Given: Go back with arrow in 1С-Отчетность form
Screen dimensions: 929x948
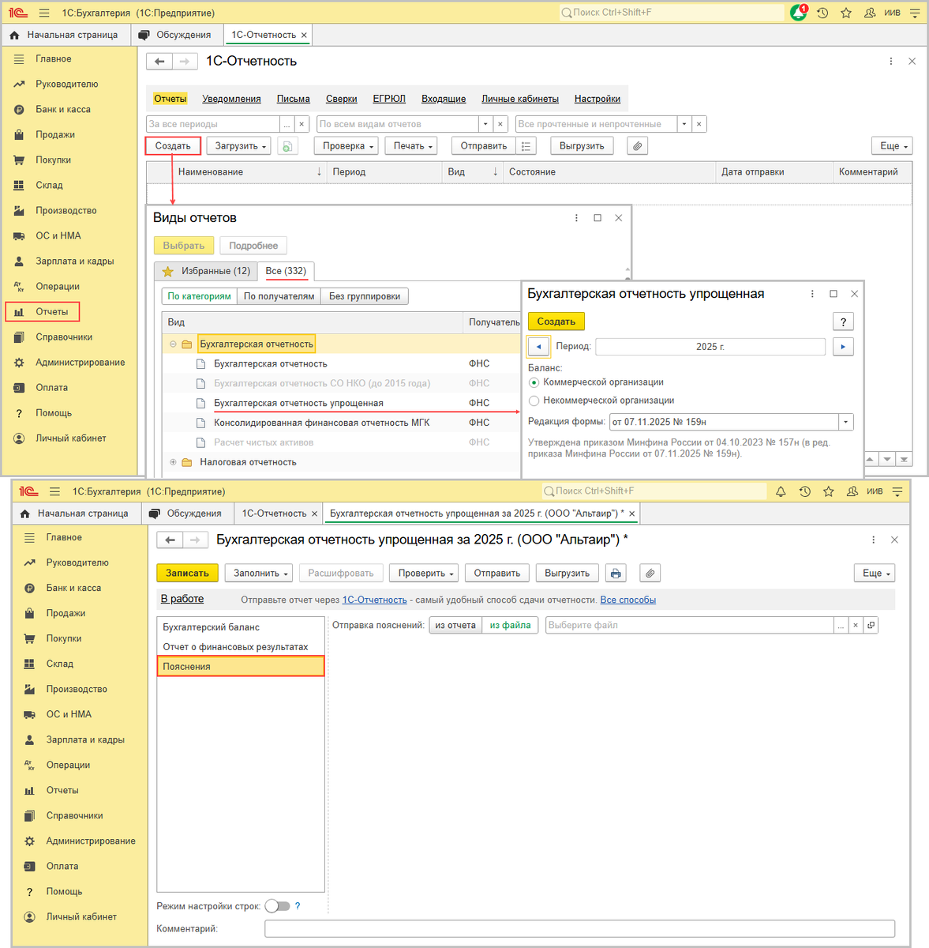Looking at the screenshot, I should (x=159, y=62).
